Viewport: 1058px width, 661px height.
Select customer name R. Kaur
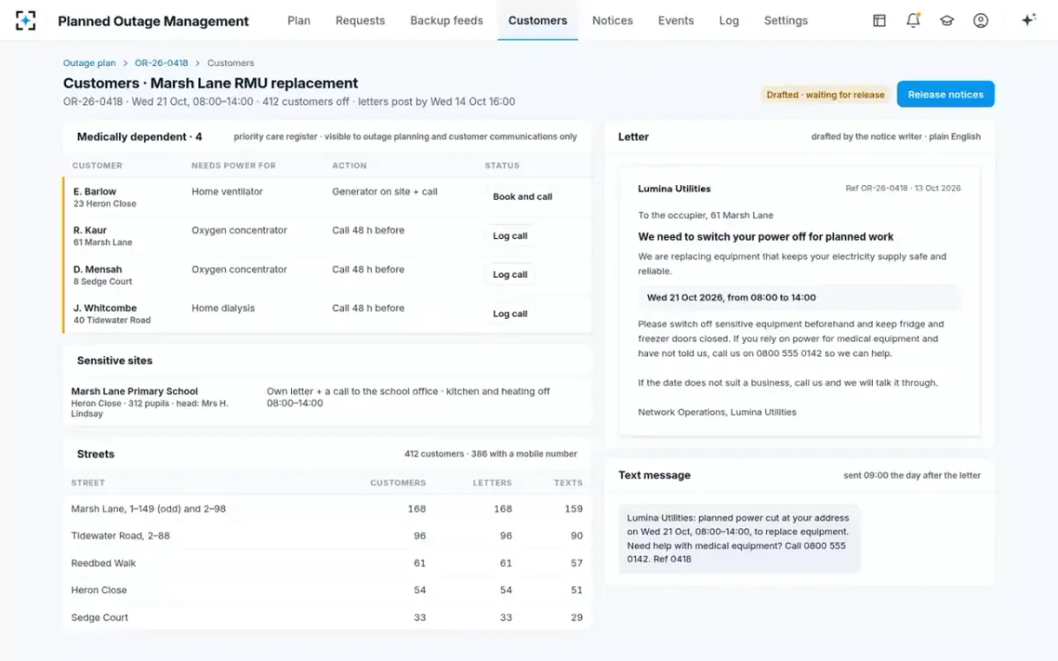click(90, 230)
